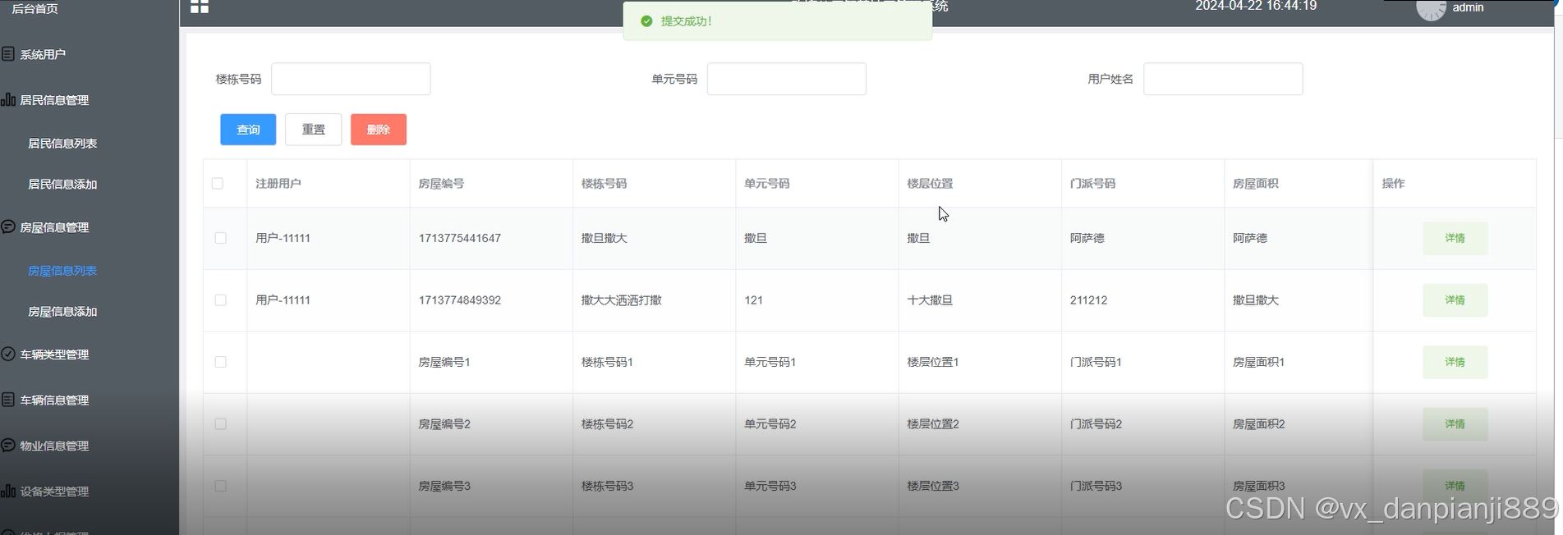The height and width of the screenshot is (535, 1563).
Task: Click cell 房屋面积2
Action: [1259, 424]
